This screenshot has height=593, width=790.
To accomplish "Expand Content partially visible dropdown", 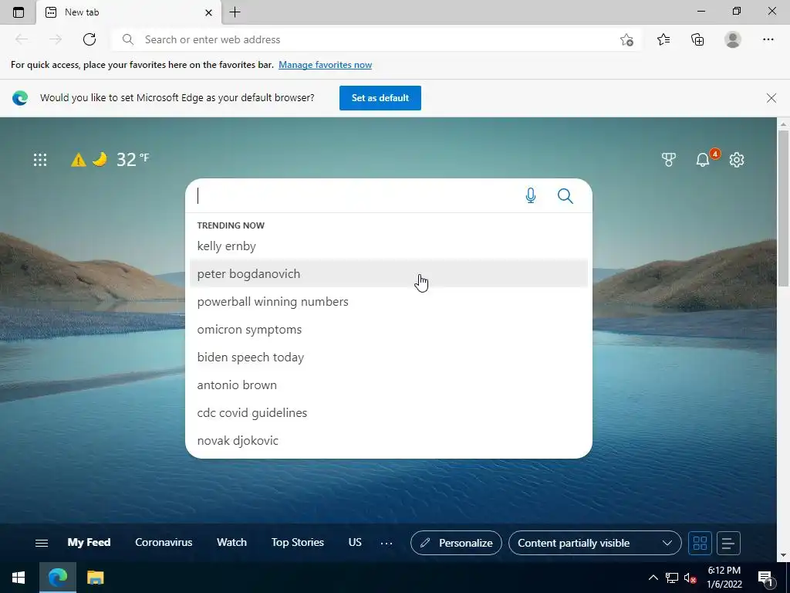I will [x=595, y=543].
